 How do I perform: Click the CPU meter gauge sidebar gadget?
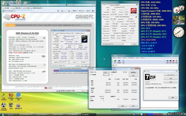(x=178, y=9)
